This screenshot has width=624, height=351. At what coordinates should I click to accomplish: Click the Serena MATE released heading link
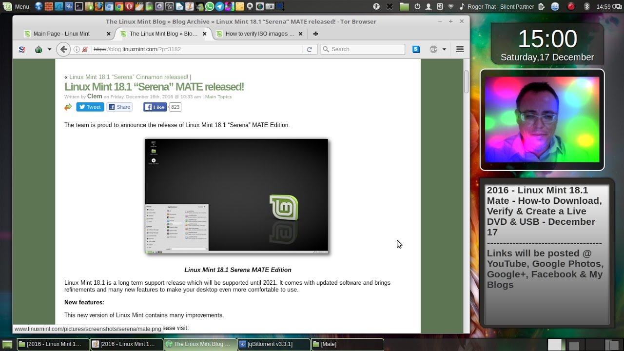(x=154, y=87)
